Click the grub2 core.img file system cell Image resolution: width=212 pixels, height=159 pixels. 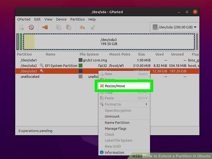pyautogui.click(x=95, y=60)
